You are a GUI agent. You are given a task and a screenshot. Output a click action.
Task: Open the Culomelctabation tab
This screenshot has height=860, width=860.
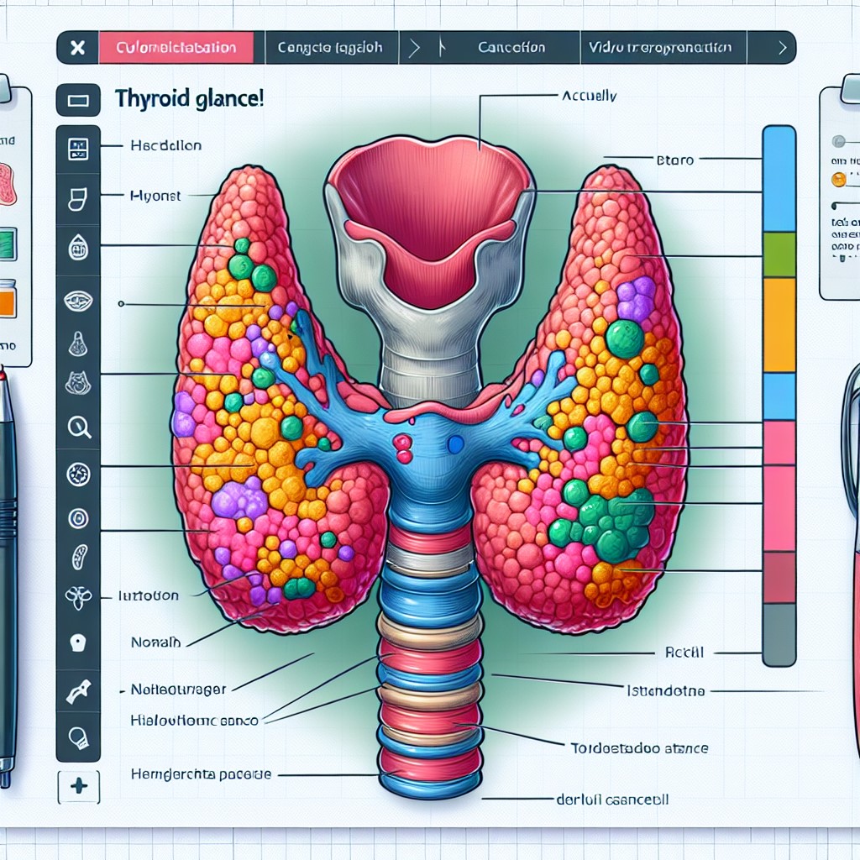pyautogui.click(x=176, y=48)
